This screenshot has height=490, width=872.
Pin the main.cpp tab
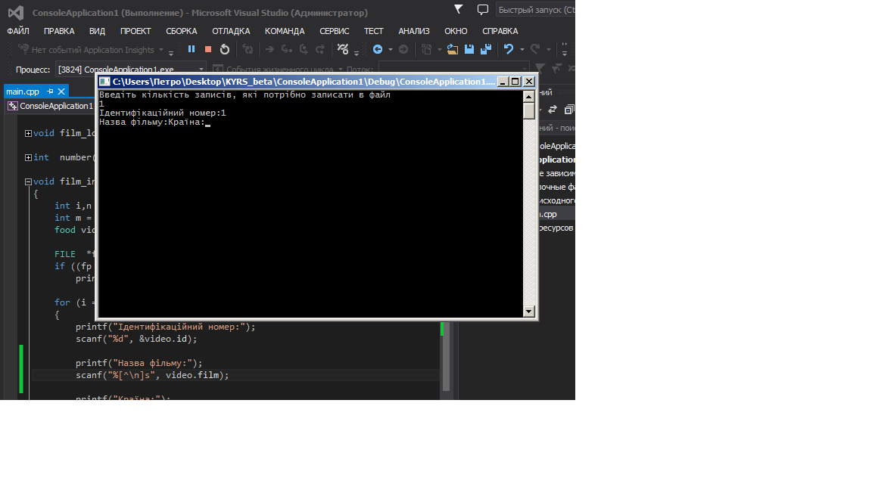[x=51, y=91]
